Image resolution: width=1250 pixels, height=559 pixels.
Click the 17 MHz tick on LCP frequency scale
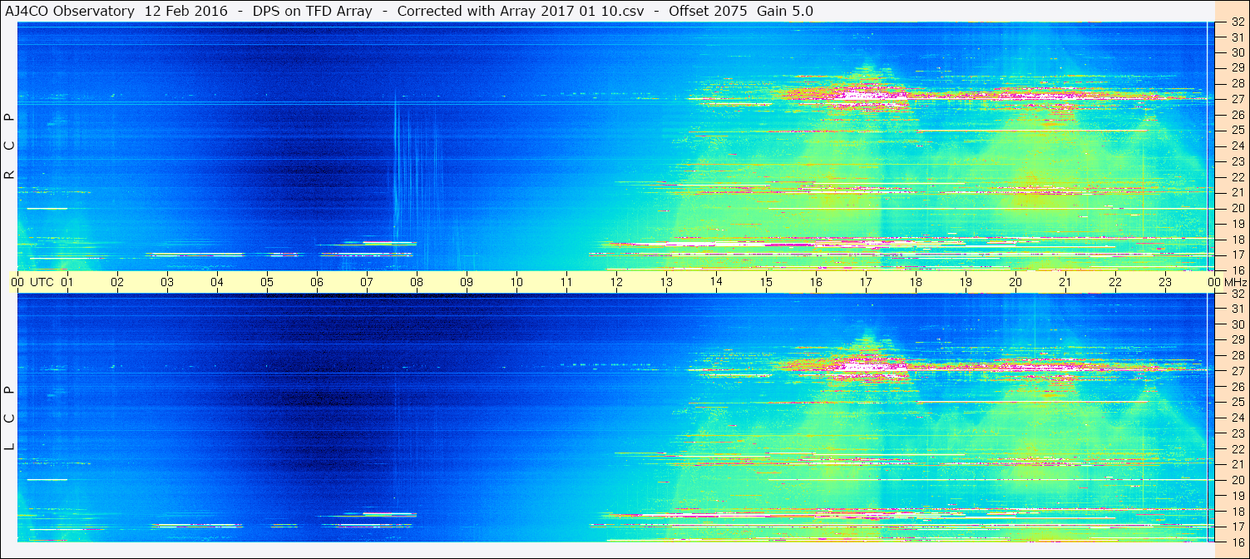[x=1237, y=527]
